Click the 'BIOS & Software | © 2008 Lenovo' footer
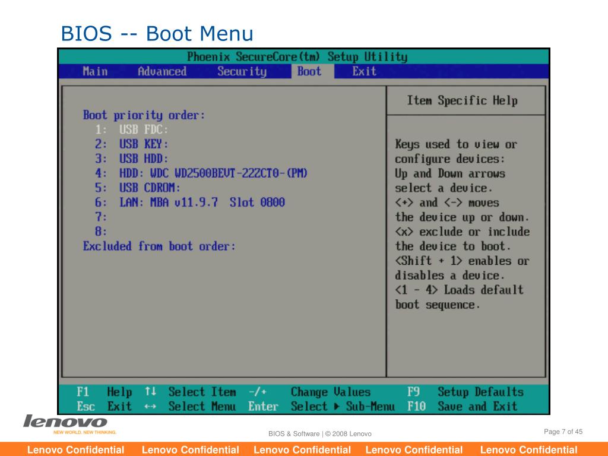Viewport: 608px width, 456px height. (320, 433)
